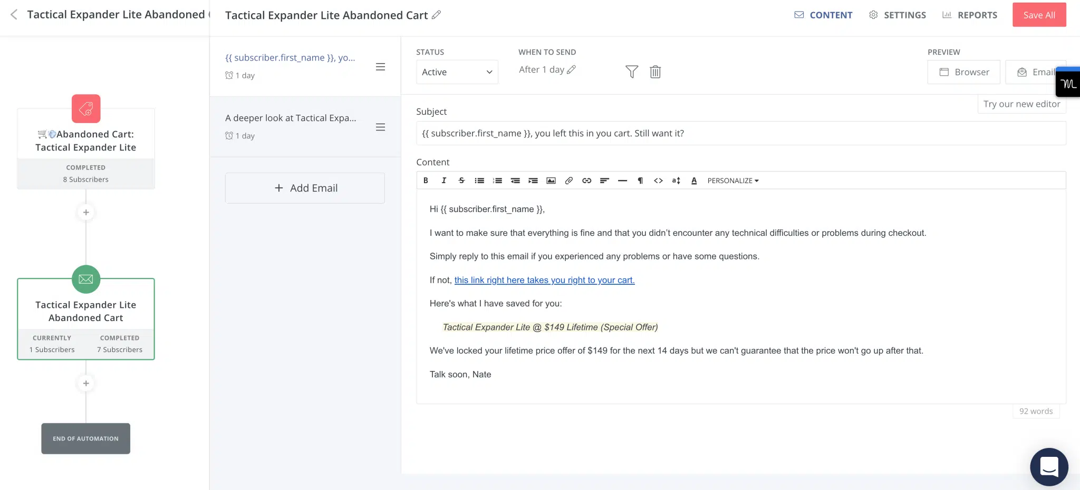Viewport: 1080px width, 490px height.
Task: Apply strikethrough formatting
Action: click(461, 181)
